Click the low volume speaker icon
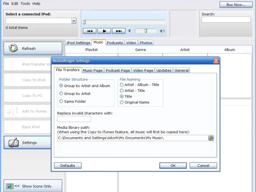Screen dimensions: 256x192 (130, 31)
